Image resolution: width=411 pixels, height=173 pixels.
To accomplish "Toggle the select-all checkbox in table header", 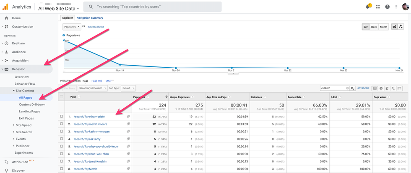I will [62, 97].
